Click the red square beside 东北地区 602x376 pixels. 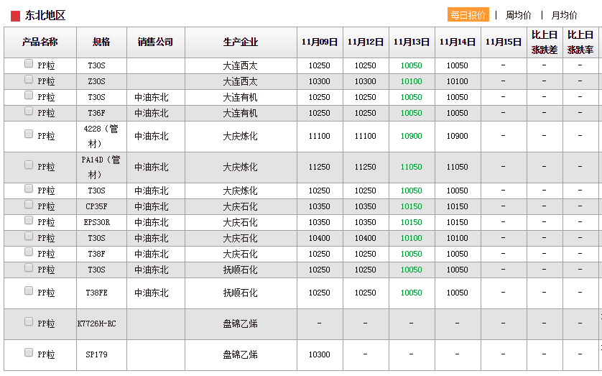point(15,16)
